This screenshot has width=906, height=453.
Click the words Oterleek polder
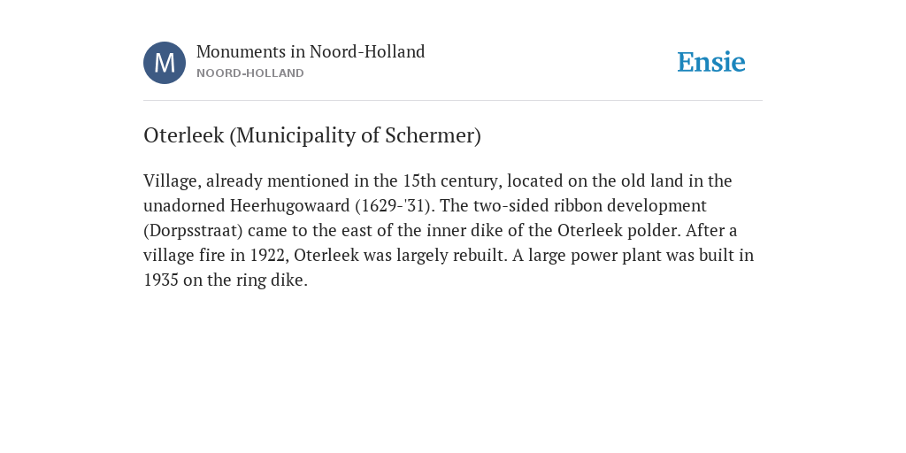(x=618, y=231)
